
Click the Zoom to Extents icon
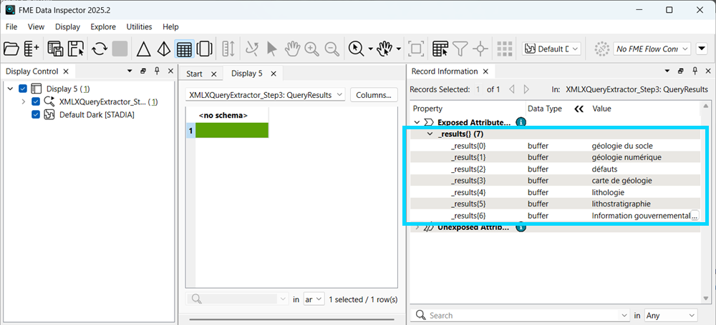416,49
